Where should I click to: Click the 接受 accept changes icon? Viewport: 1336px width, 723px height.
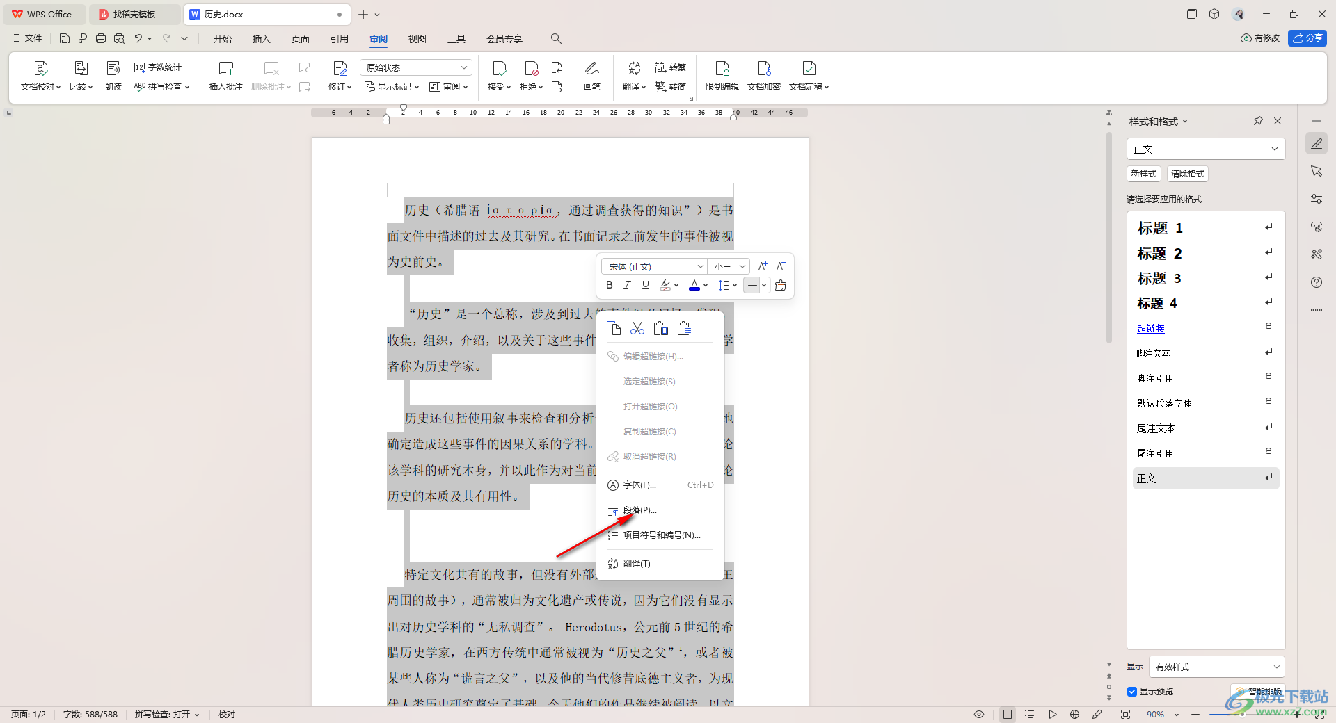click(499, 69)
